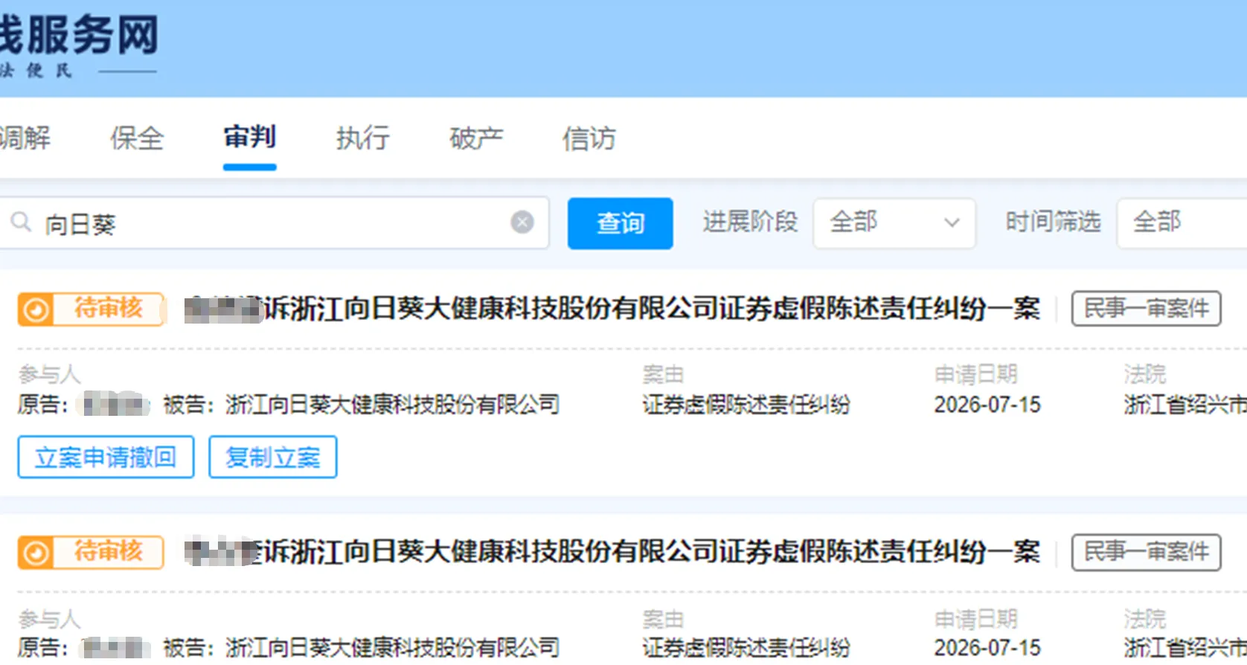
Task: Click the search input containing 向日葵
Action: 274,223
